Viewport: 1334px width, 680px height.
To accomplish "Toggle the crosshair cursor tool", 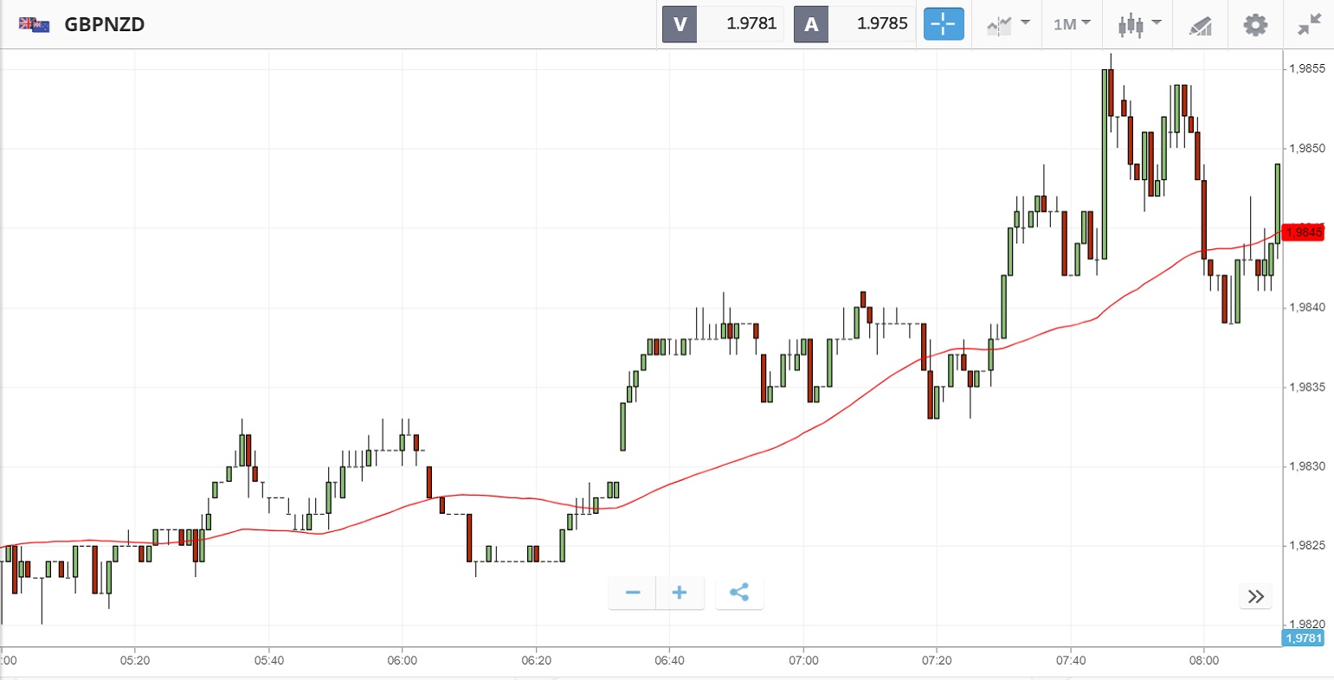I will [x=944, y=24].
